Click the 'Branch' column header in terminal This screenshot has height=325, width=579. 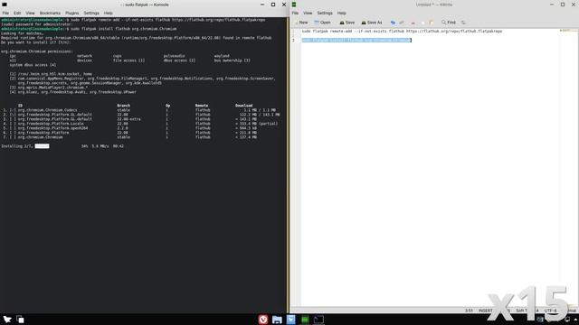(x=123, y=106)
